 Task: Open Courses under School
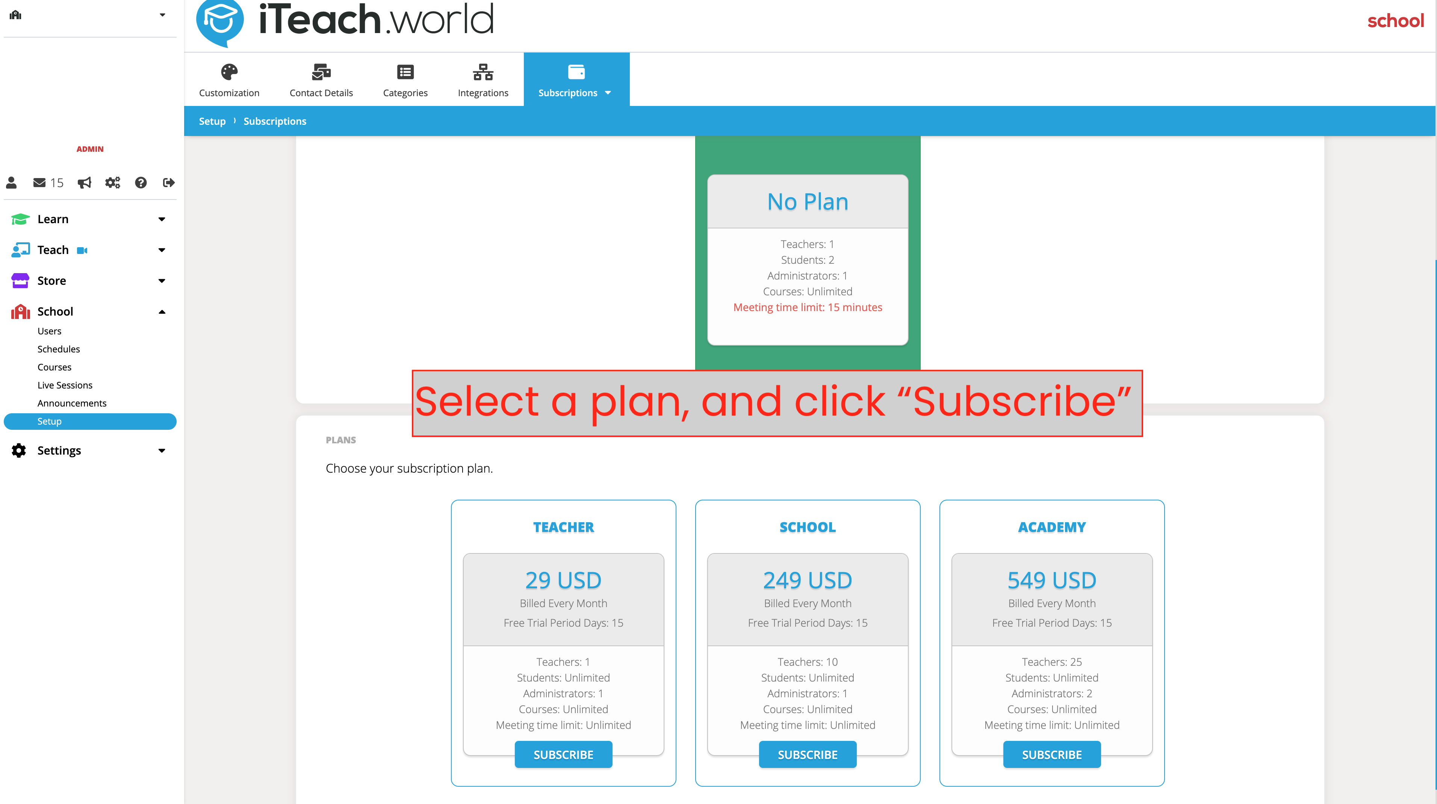pos(54,367)
